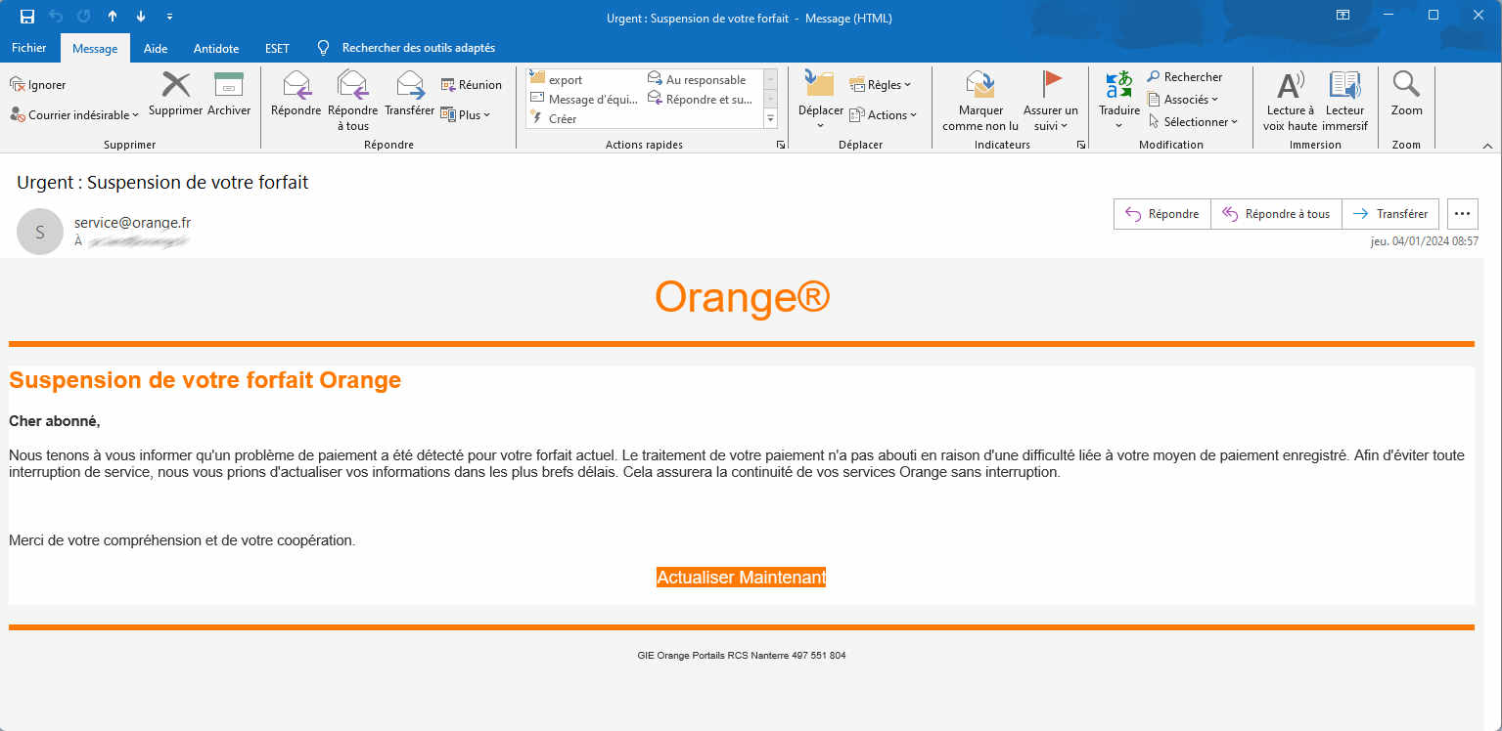Open the Déplacer dropdown button
This screenshot has width=1502, height=731.
tap(820, 101)
